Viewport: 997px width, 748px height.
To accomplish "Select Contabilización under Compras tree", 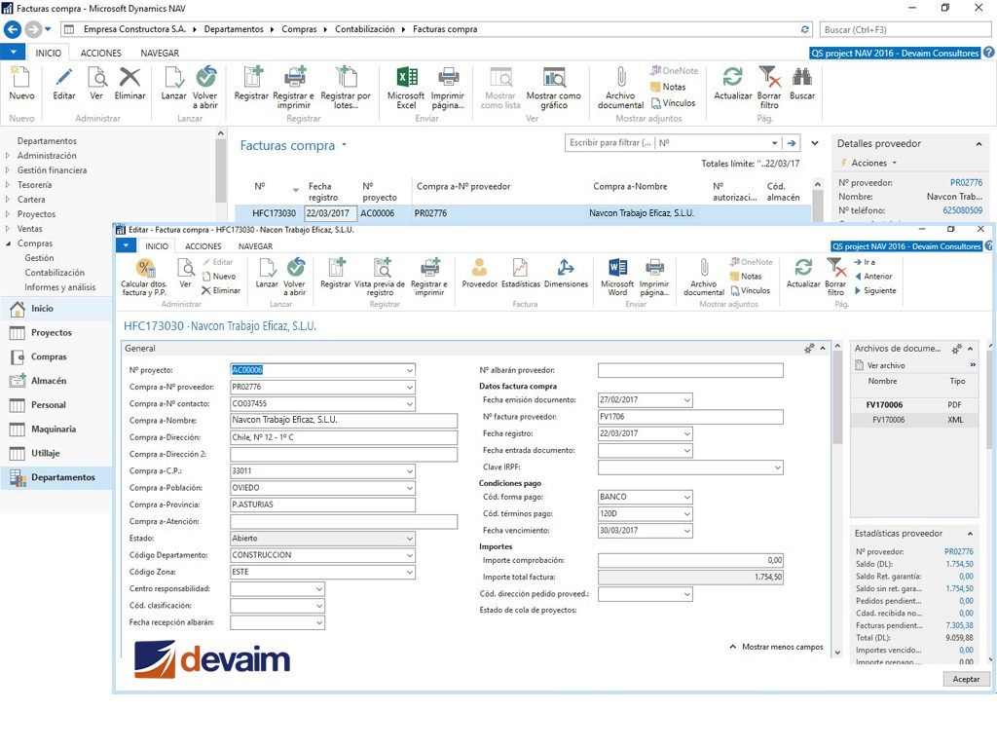I will pos(55,273).
